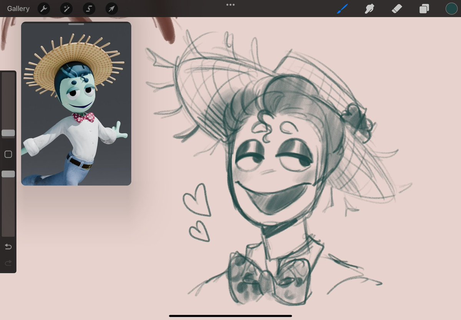This screenshot has height=320, width=461.
Task: Undo the last stroke
Action: (x=8, y=247)
